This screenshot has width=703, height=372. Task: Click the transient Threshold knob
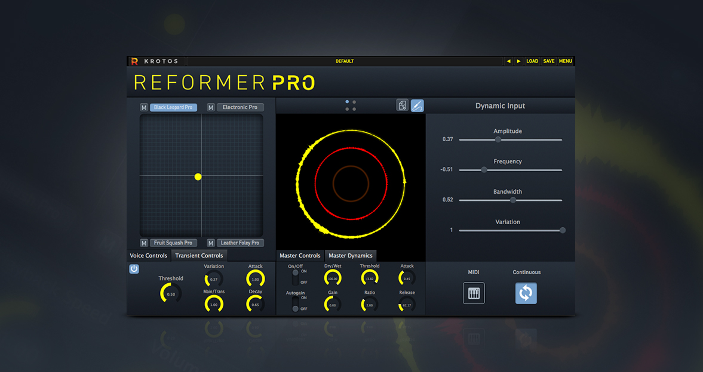pos(171,294)
